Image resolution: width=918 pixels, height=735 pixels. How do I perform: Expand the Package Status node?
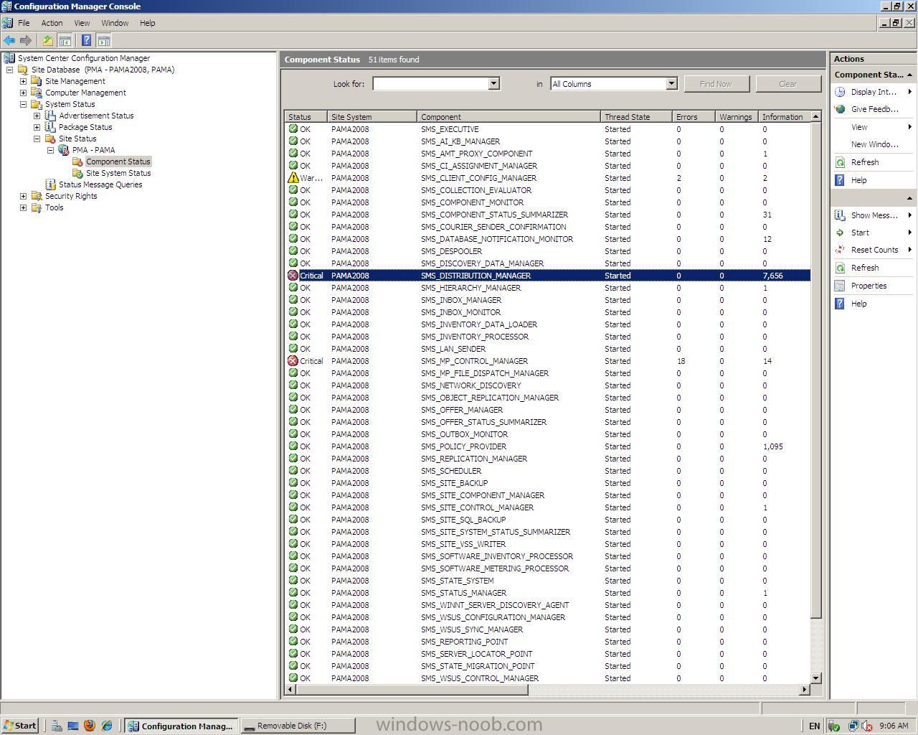pos(37,127)
